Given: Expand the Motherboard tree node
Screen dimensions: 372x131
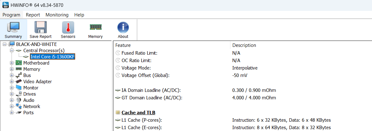Looking at the screenshot, I should click(x=12, y=63).
